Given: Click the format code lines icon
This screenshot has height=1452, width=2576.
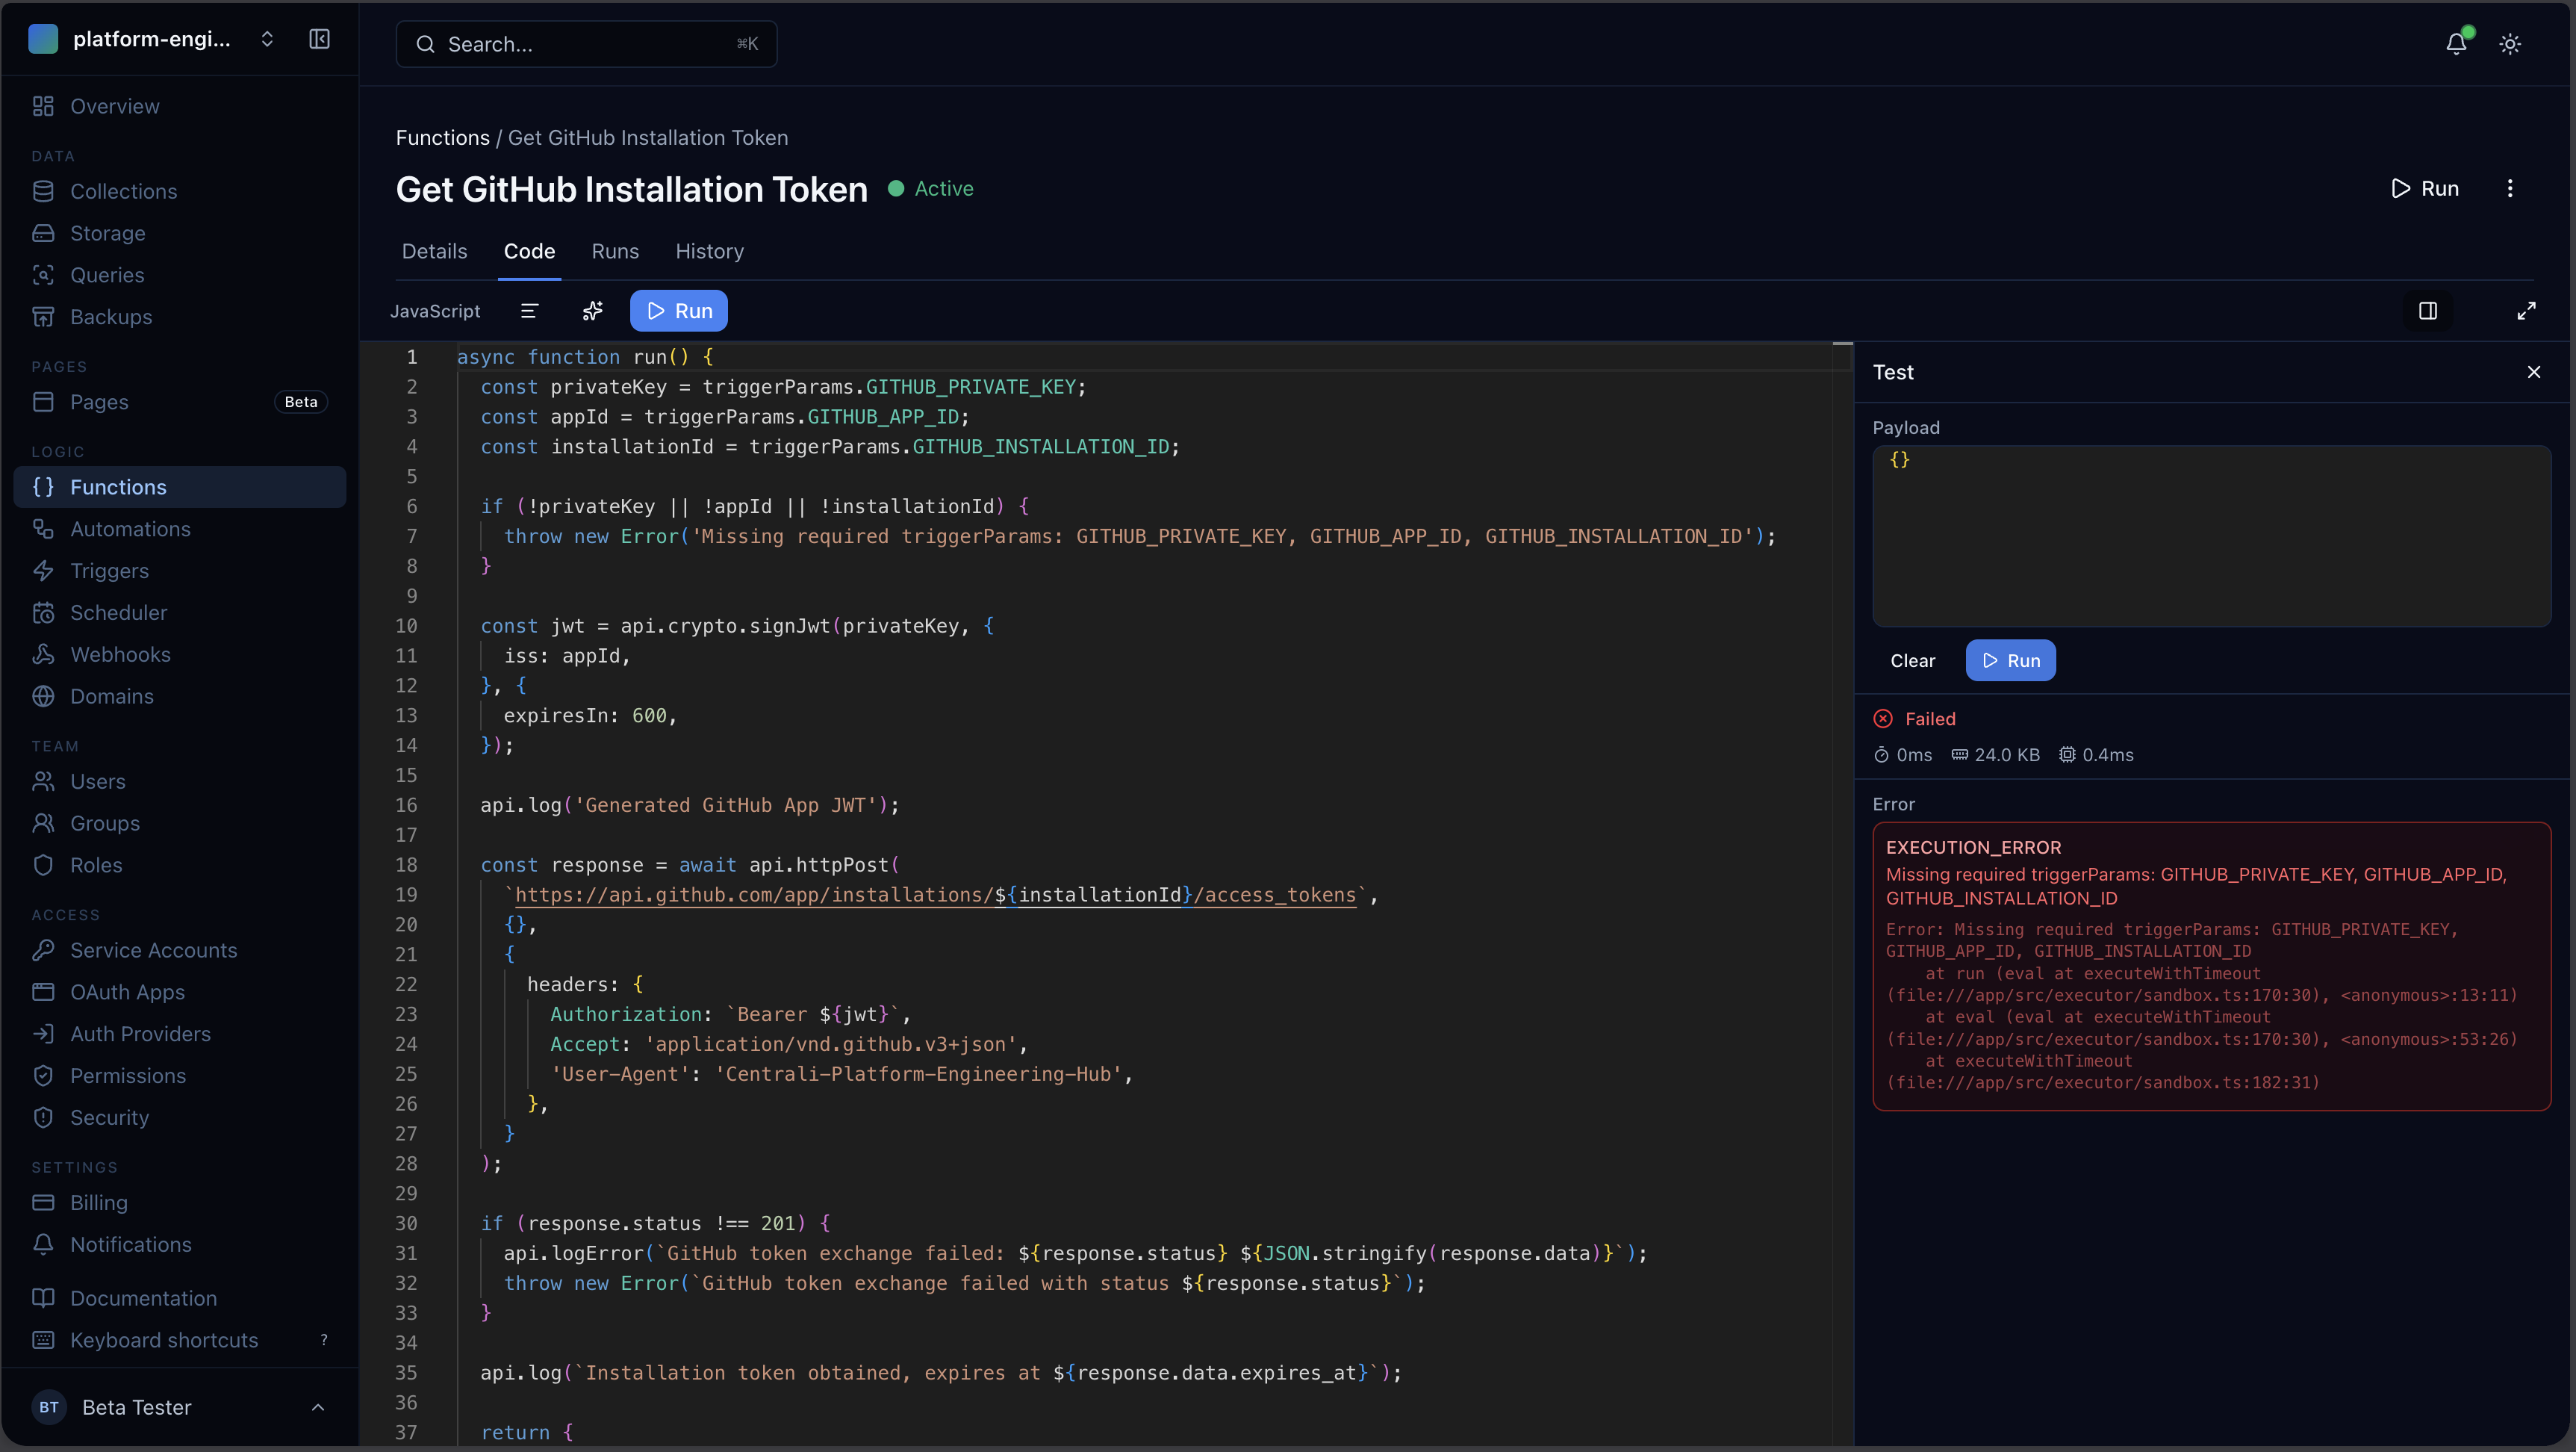Looking at the screenshot, I should pyautogui.click(x=530, y=311).
